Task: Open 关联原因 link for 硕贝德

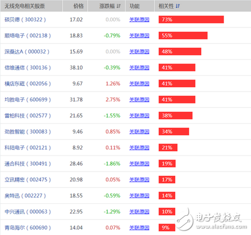Action: pyautogui.click(x=139, y=20)
